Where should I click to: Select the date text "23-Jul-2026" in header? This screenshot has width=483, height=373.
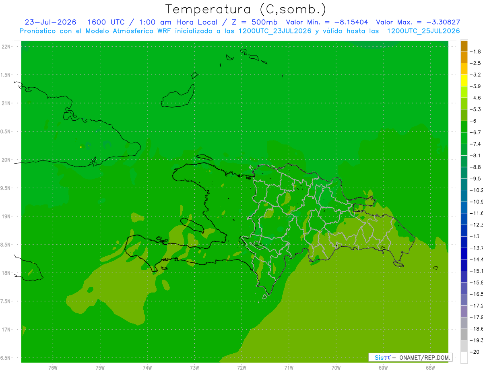pos(51,23)
